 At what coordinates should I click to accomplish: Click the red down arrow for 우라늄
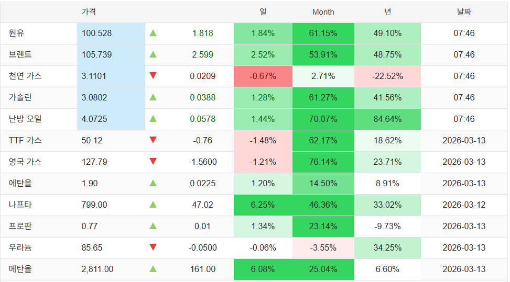click(153, 247)
